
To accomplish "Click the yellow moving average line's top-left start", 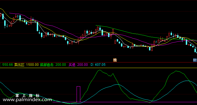I will 1,9.
